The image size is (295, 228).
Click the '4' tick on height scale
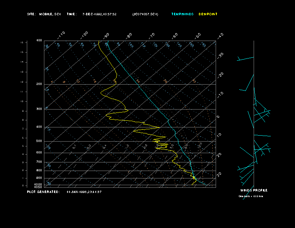pos(23,155)
